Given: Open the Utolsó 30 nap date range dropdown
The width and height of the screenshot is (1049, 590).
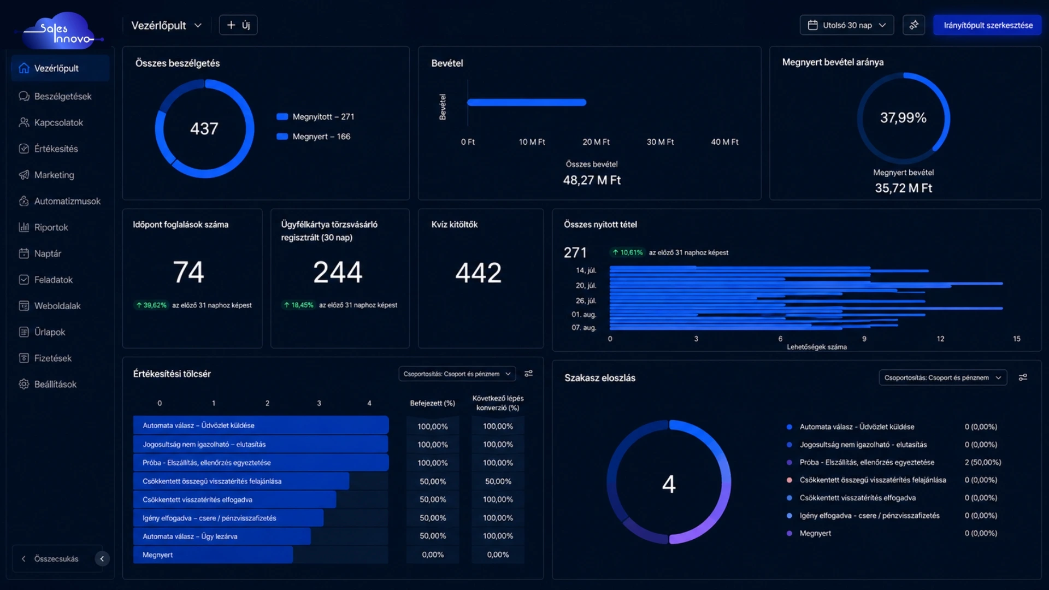Looking at the screenshot, I should (x=847, y=25).
